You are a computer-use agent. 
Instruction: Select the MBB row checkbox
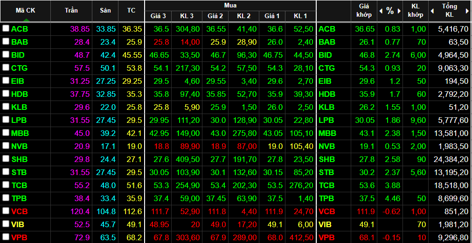coord(6,133)
